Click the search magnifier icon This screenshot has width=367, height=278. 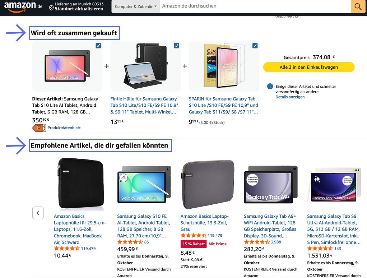(x=358, y=6)
